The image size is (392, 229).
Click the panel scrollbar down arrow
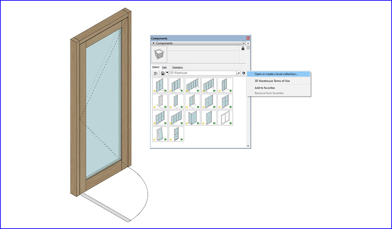(248, 146)
